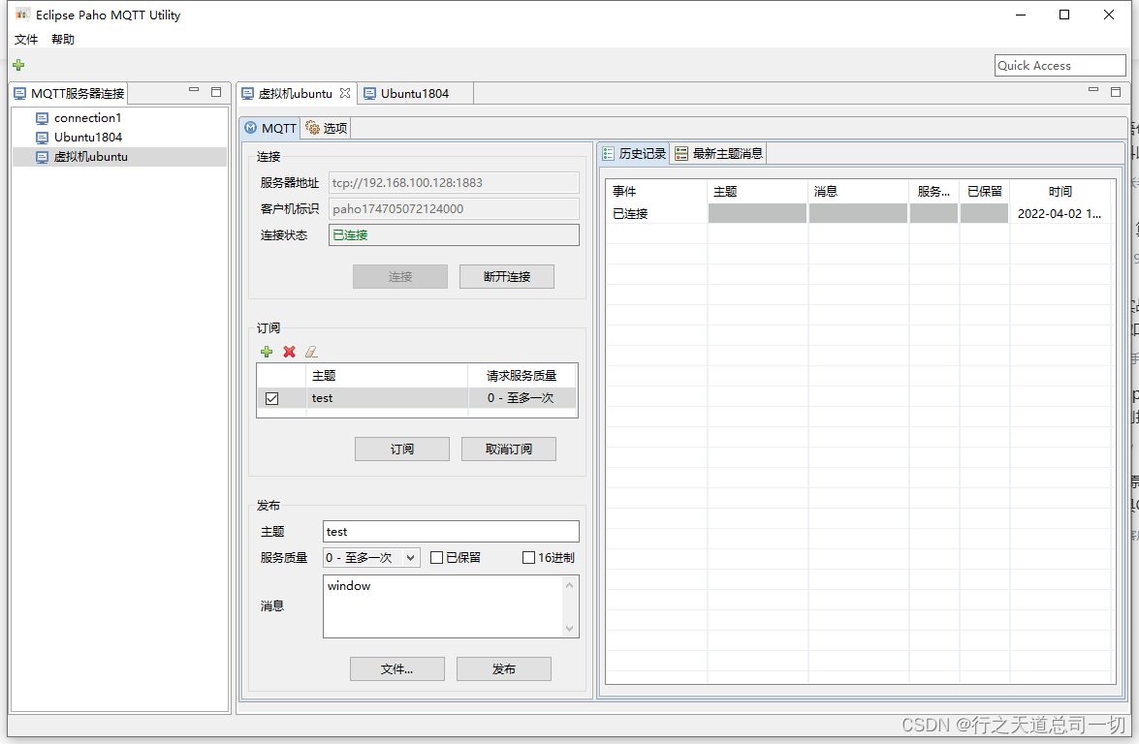The width and height of the screenshot is (1139, 744).
Task: Click the test topic cell in subscriptions
Action: click(x=388, y=398)
